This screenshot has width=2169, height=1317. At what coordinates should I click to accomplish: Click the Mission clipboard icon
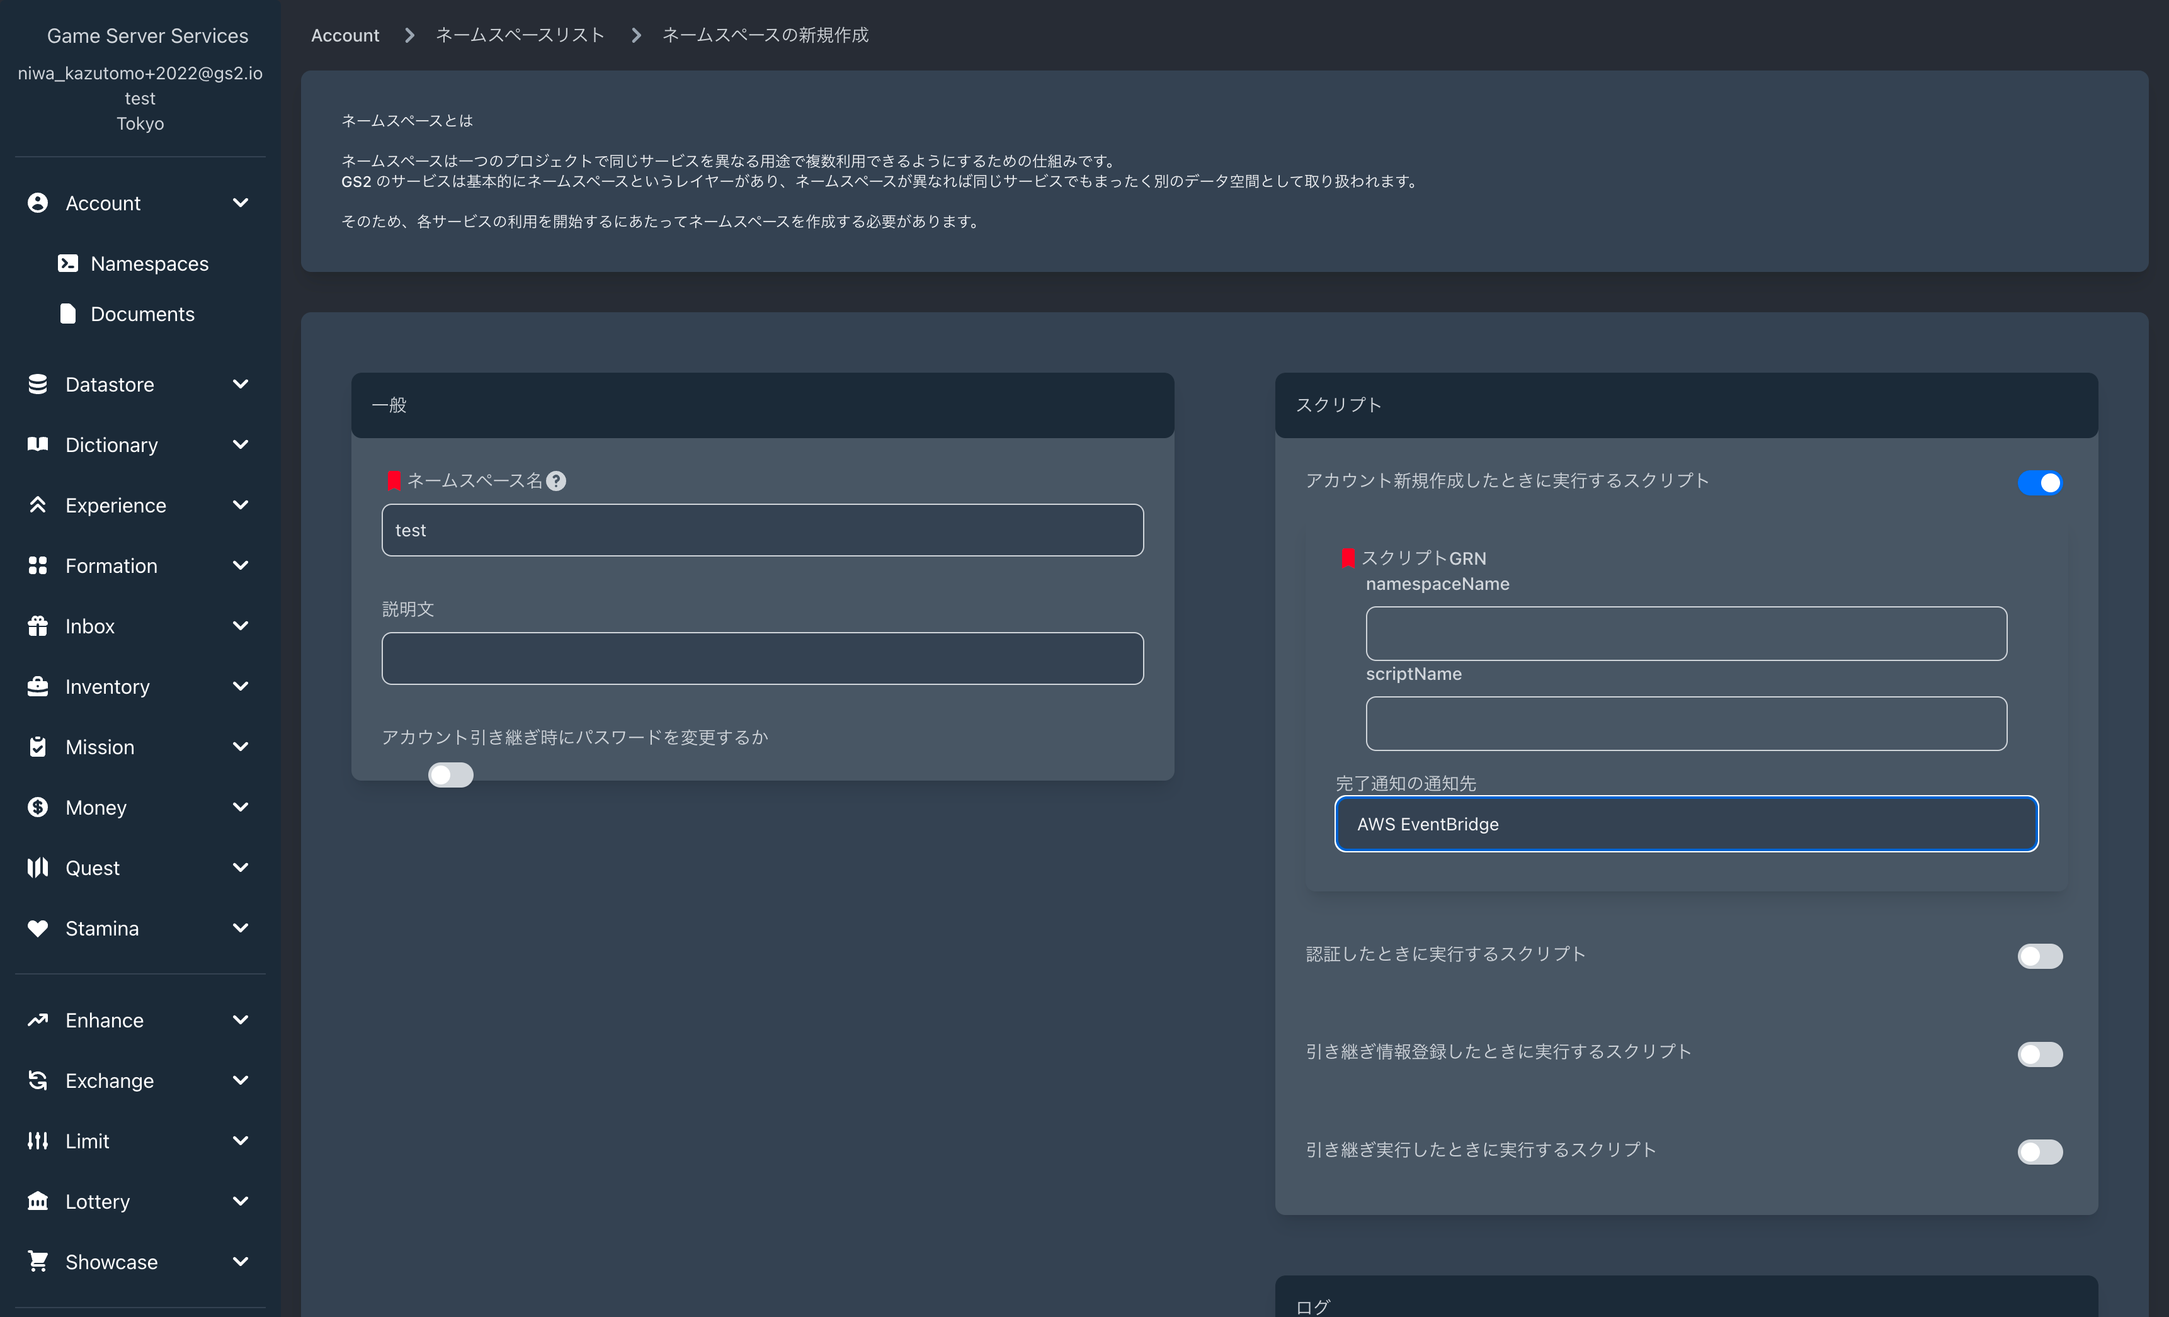tap(38, 747)
